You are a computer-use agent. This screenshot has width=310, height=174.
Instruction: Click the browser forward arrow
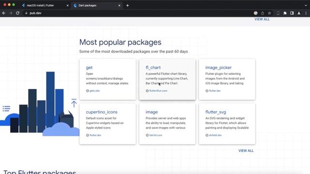pyautogui.click(x=11, y=13)
